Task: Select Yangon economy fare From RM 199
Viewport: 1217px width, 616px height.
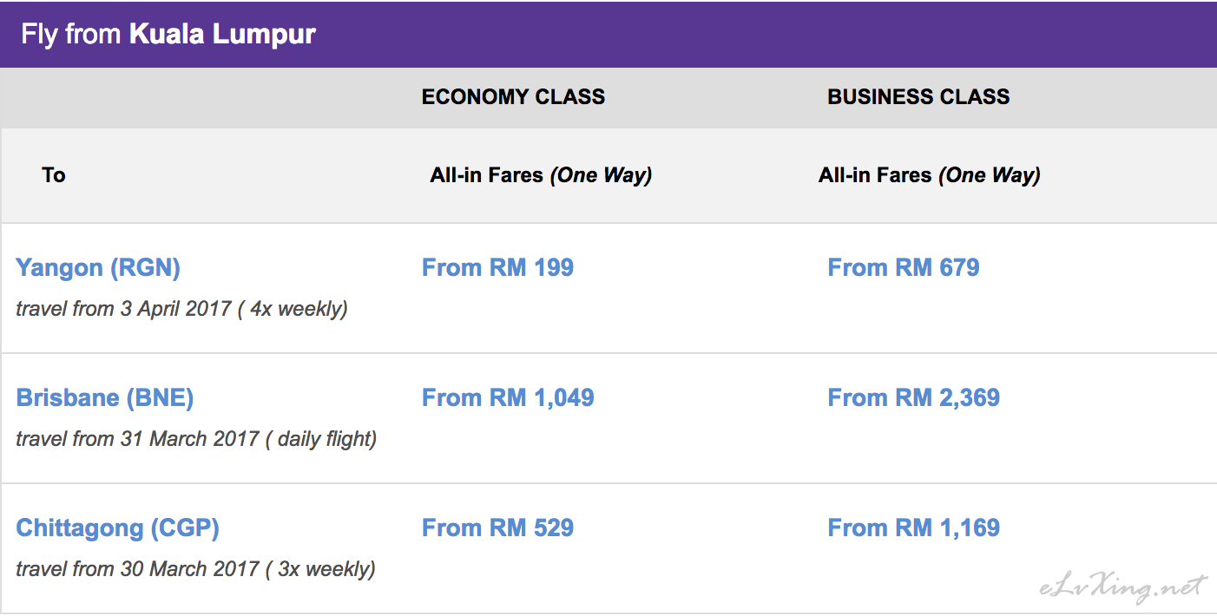Action: coord(497,267)
